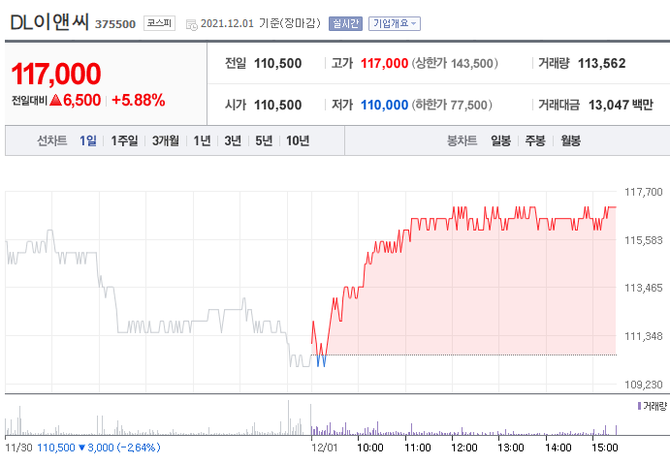Select the 1주일 line chart tab
Screen dimensions: 670x463
pos(124,140)
